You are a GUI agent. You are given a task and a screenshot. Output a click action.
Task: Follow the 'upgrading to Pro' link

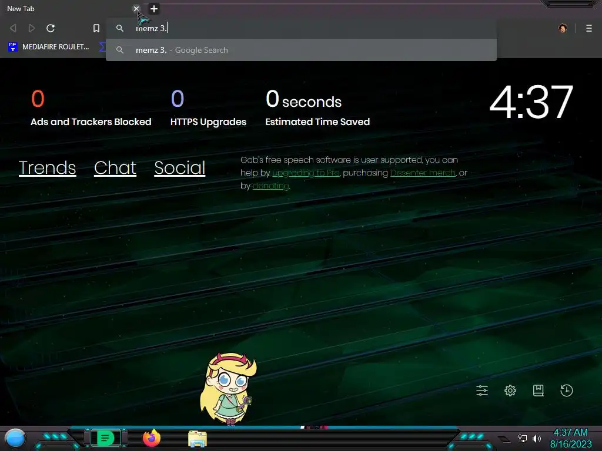[x=306, y=173]
